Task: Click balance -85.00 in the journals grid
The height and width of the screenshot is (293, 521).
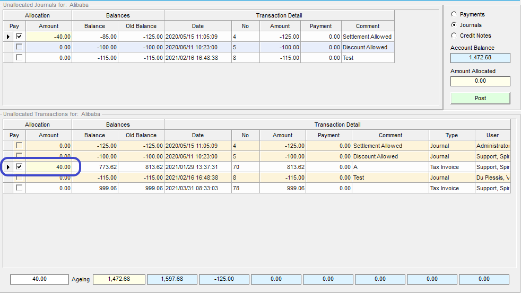Action: (x=95, y=37)
